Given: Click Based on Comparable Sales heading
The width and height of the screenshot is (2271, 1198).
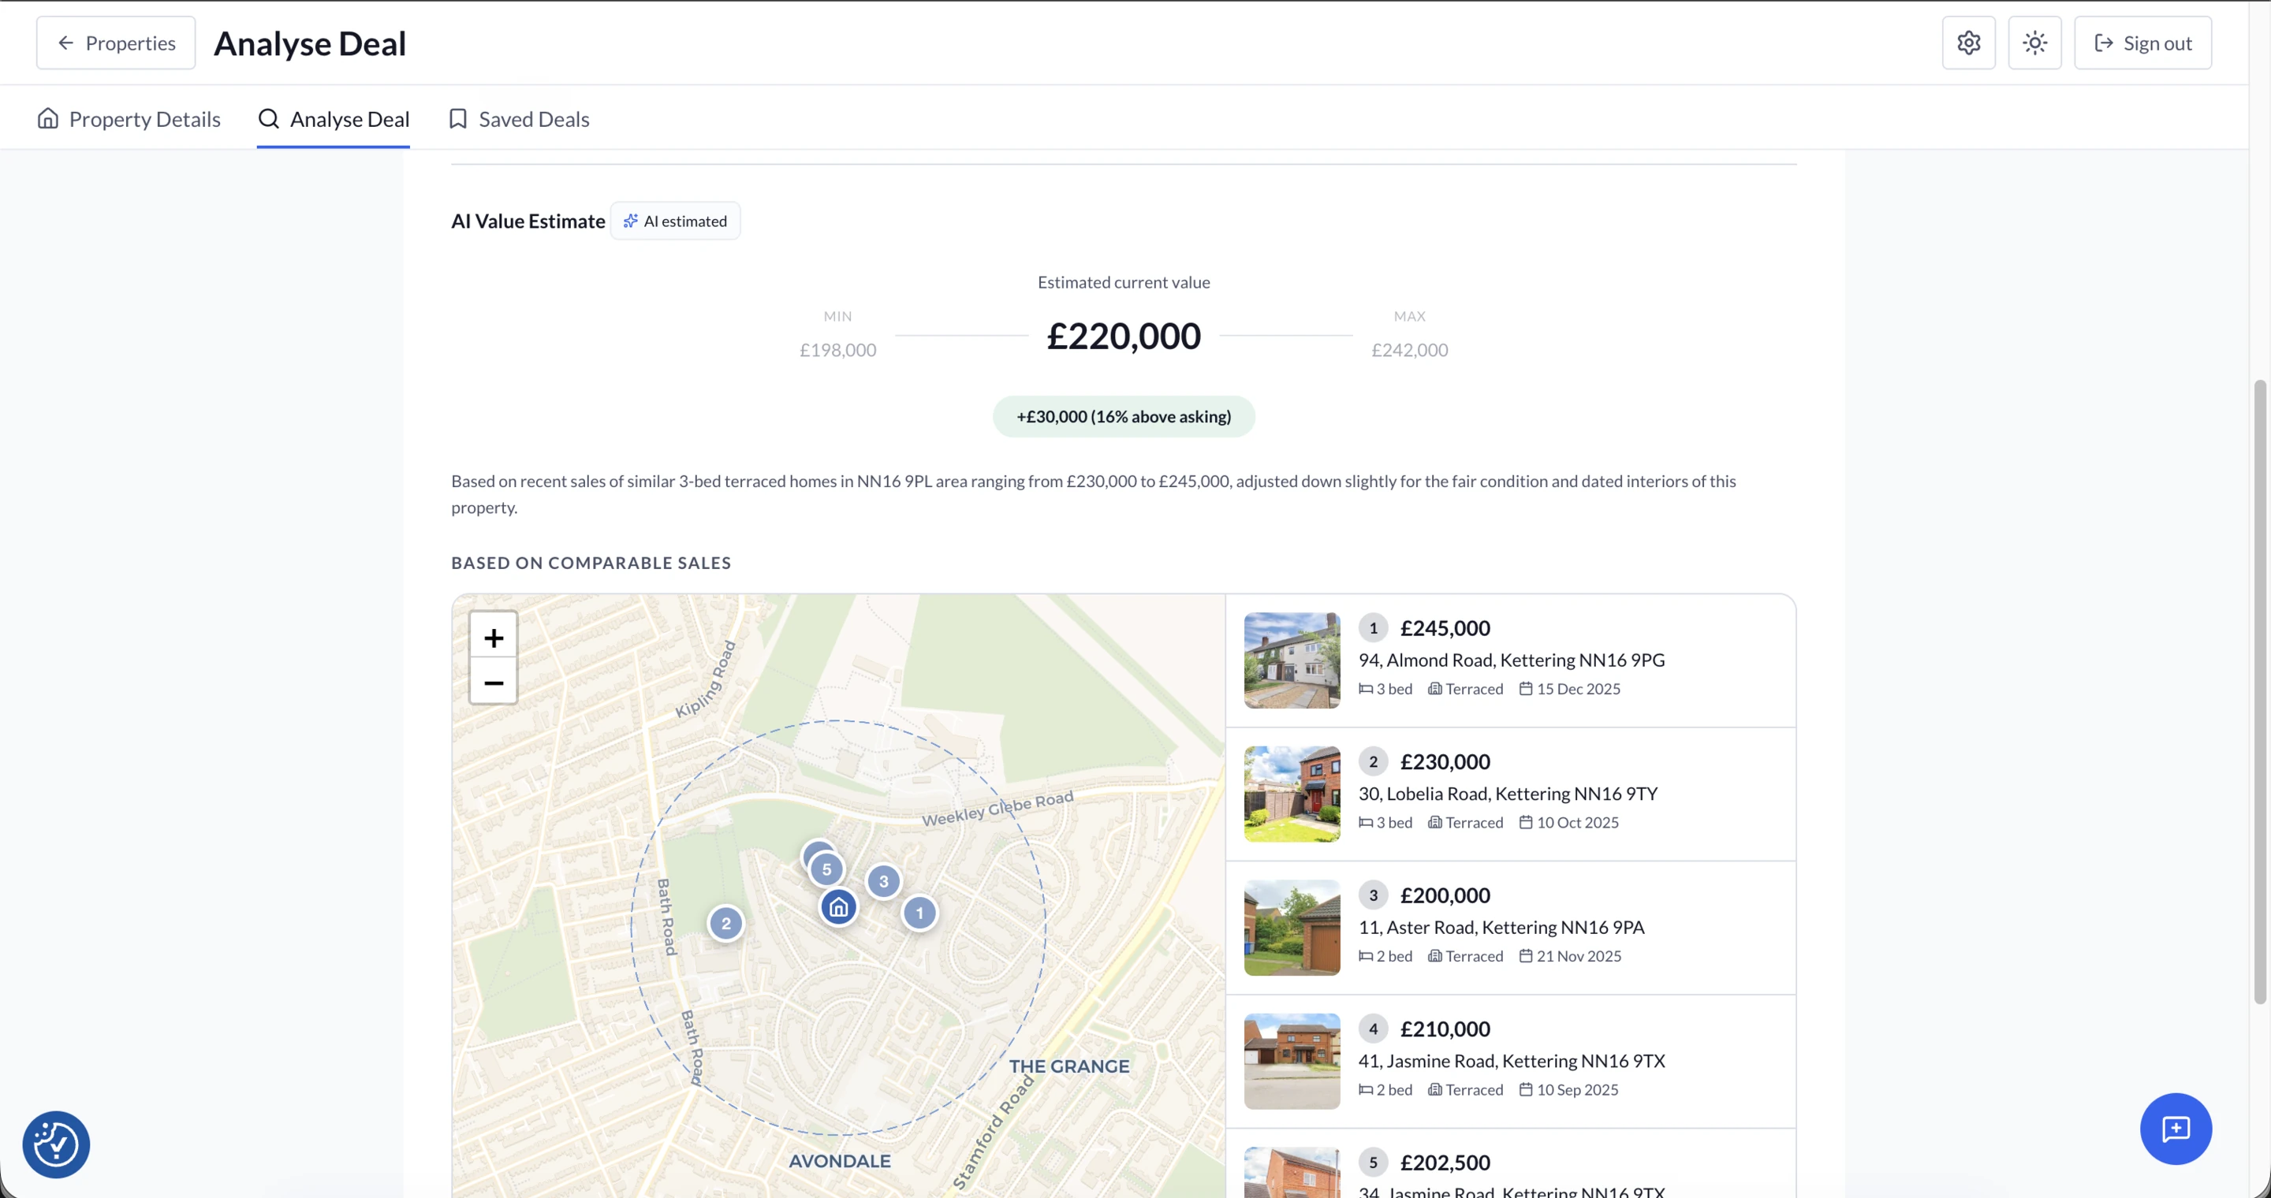Looking at the screenshot, I should pyautogui.click(x=591, y=563).
